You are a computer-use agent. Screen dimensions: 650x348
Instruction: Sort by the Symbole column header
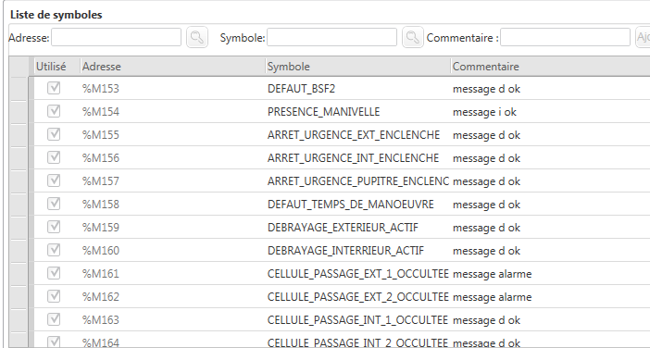(x=357, y=67)
